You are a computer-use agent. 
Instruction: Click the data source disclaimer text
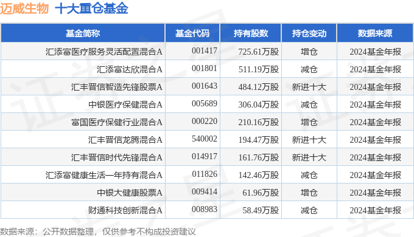coord(97,232)
